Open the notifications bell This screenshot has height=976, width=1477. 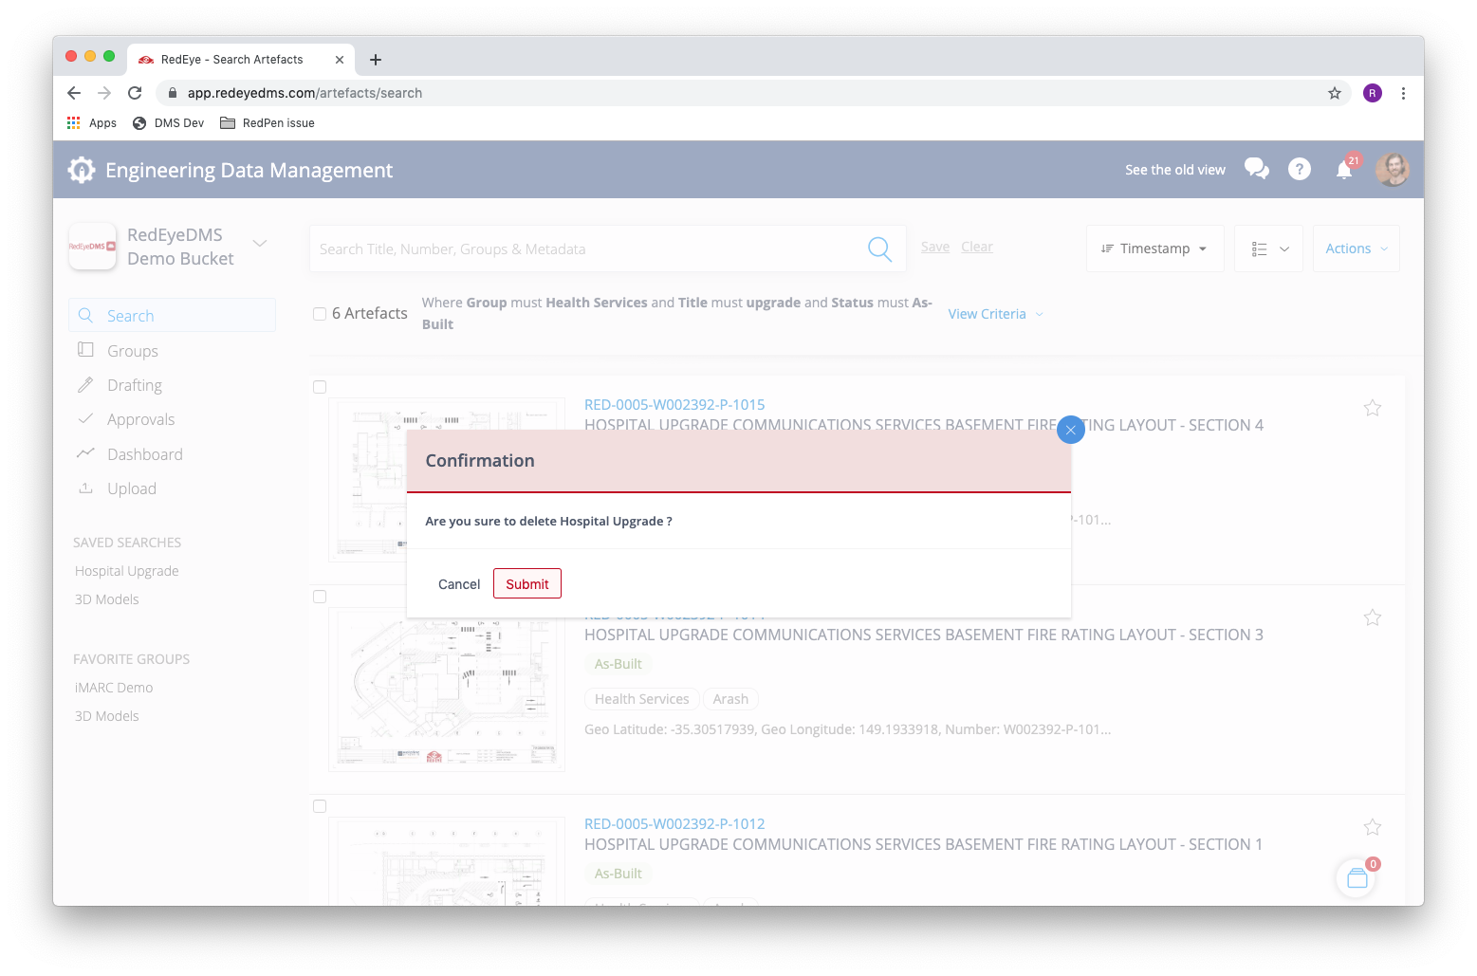(1344, 170)
